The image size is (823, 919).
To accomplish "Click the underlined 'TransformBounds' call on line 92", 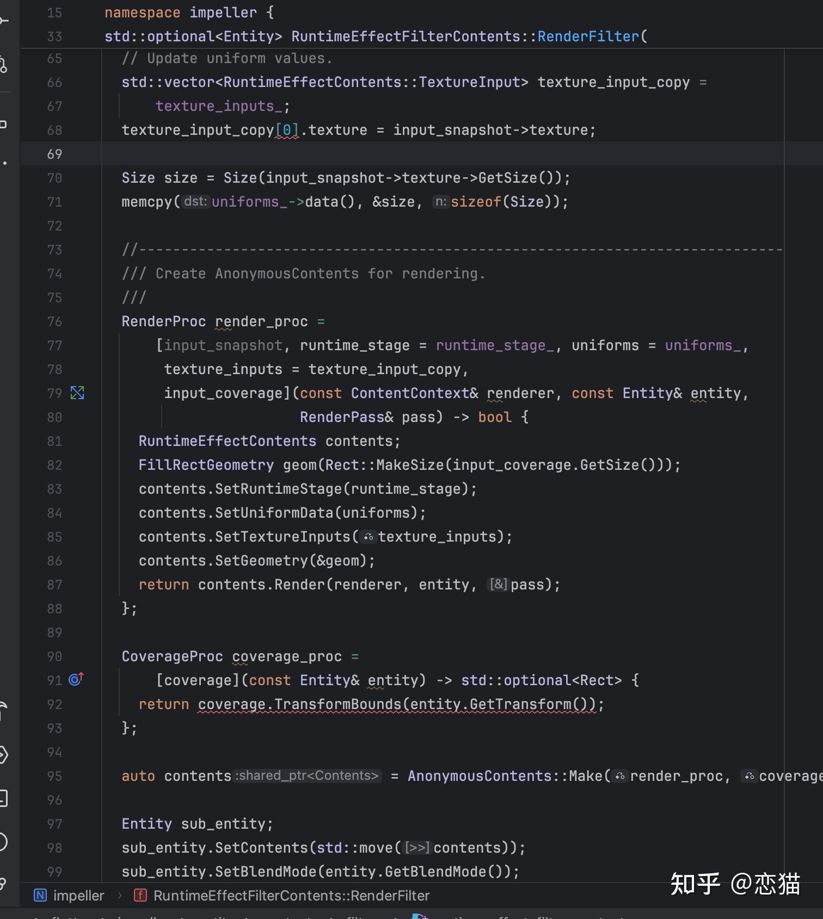I will pyautogui.click(x=338, y=704).
